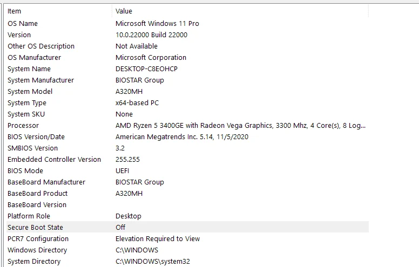Select the Secure Boot State row
Image resolution: width=419 pixels, height=267 pixels.
(187, 228)
